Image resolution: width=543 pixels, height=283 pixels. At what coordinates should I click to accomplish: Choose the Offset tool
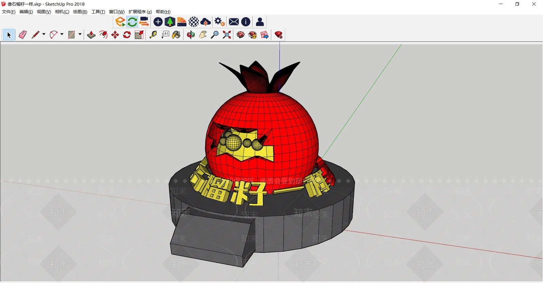[x=103, y=35]
